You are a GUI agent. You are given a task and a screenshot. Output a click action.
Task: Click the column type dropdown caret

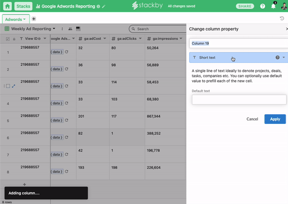tap(284, 58)
